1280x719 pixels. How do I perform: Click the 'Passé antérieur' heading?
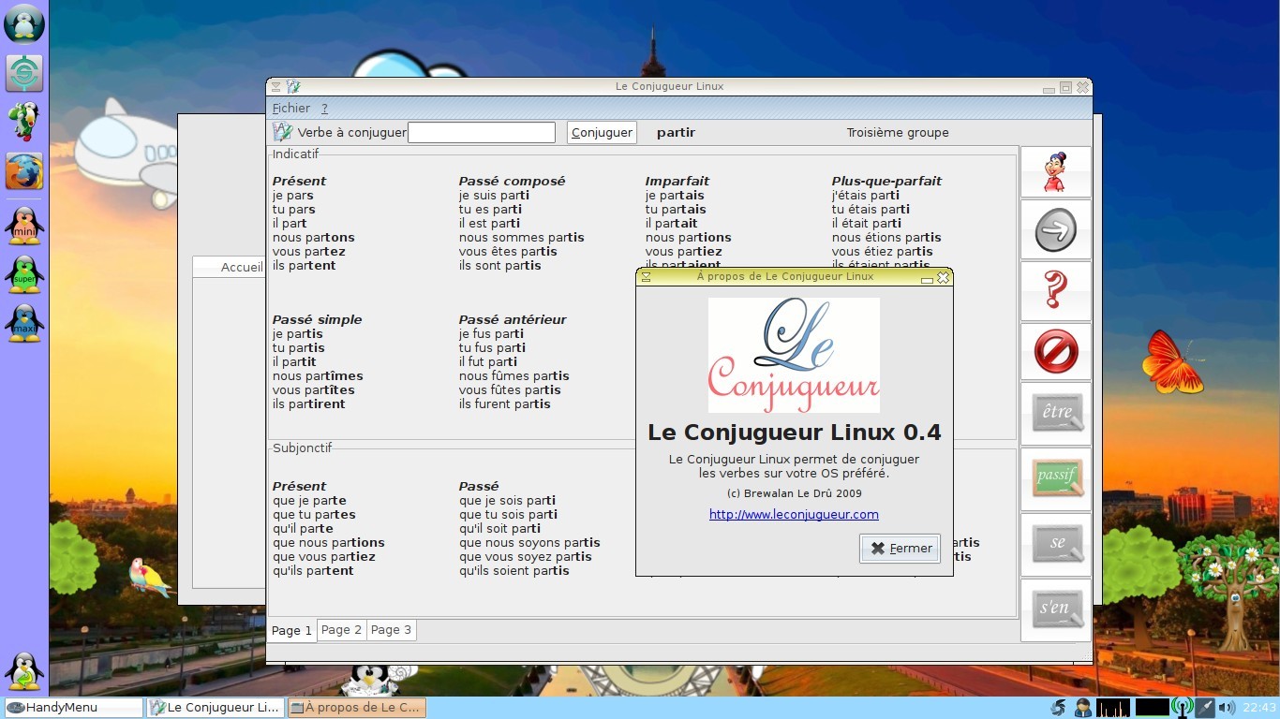tap(513, 319)
